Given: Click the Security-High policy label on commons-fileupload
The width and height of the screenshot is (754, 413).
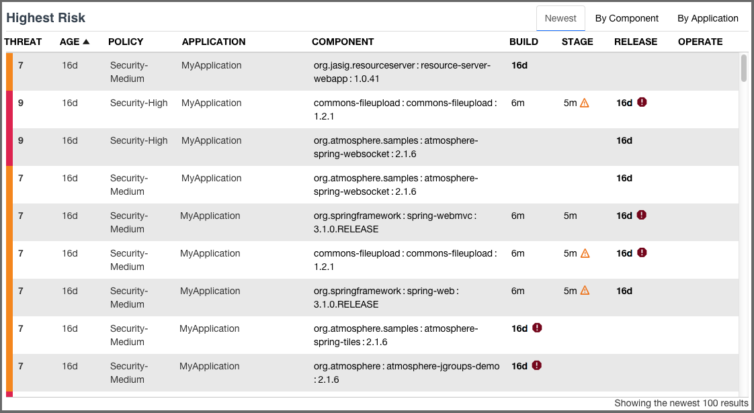Looking at the screenshot, I should click(138, 103).
